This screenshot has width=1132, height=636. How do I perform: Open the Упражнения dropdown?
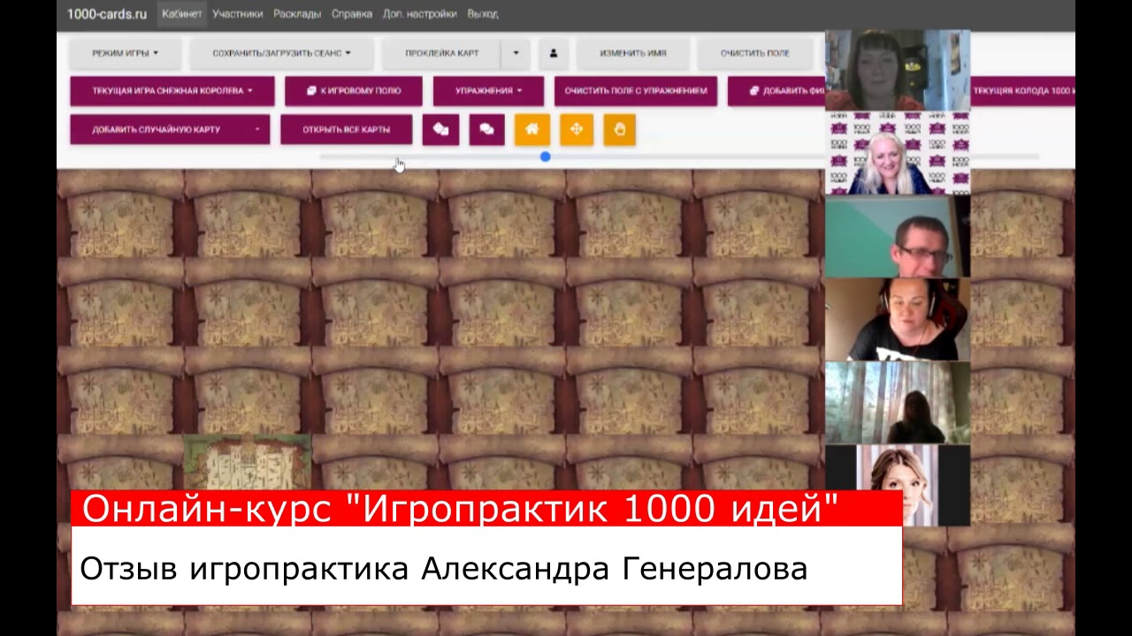pyautogui.click(x=488, y=91)
